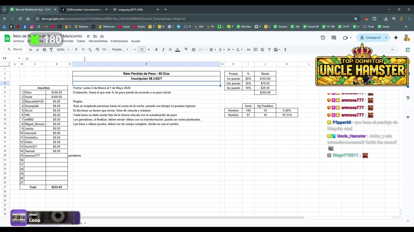Redo action in Sheets toolbar
The image size is (414, 232).
click(x=37, y=50)
